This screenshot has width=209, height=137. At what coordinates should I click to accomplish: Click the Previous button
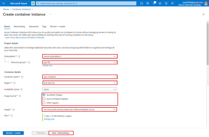(40, 133)
